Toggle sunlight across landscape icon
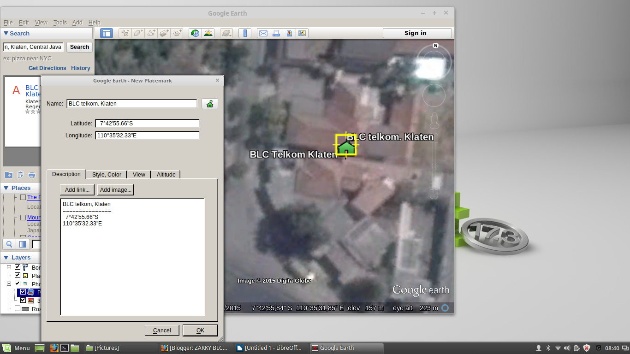This screenshot has width=630, height=354. pyautogui.click(x=208, y=33)
